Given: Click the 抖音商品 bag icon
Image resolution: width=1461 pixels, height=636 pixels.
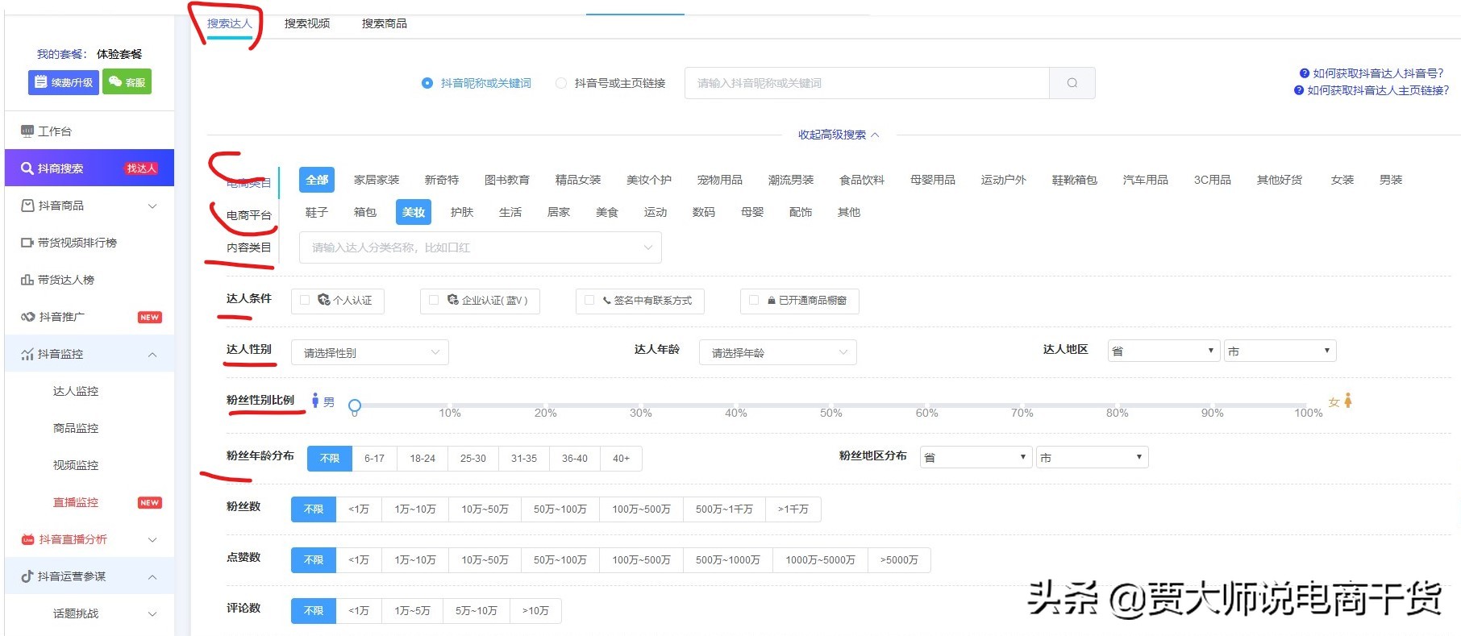Looking at the screenshot, I should tap(27, 206).
